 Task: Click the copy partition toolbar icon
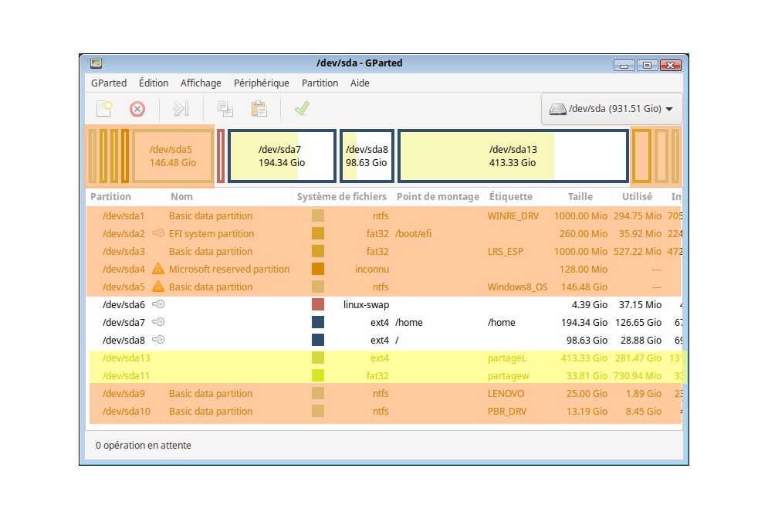click(225, 109)
